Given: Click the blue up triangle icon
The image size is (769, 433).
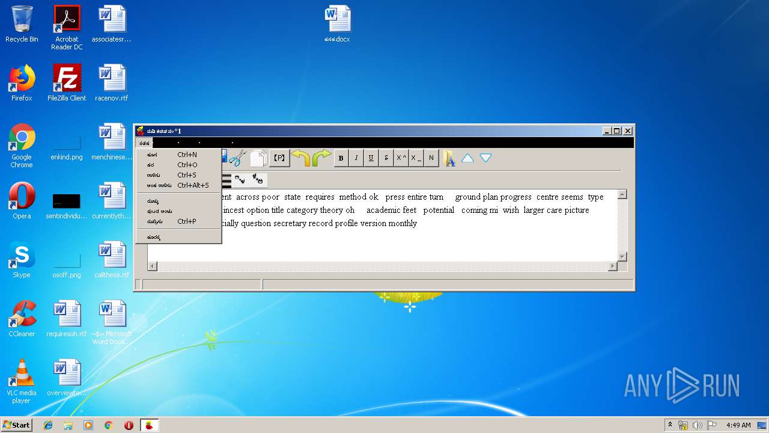Looking at the screenshot, I should [467, 158].
